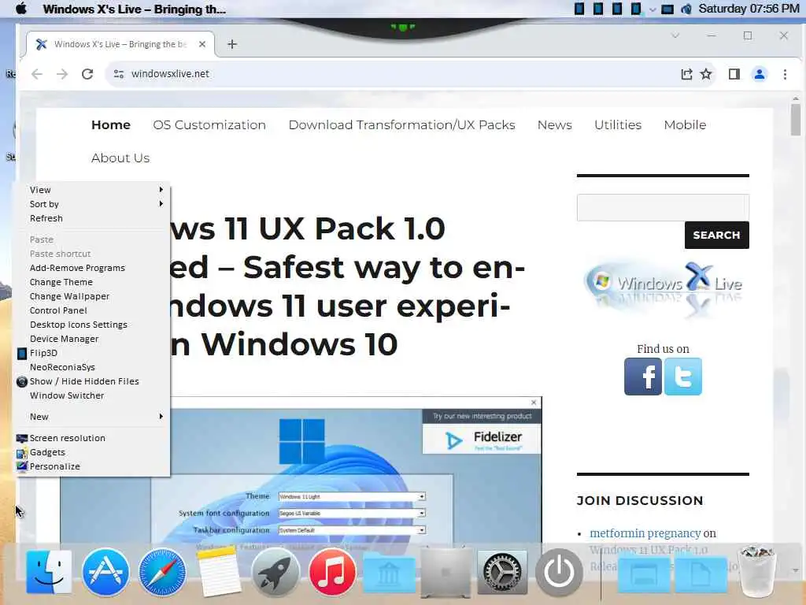Share this page from address bar
This screenshot has height=605, width=806.
[686, 74]
